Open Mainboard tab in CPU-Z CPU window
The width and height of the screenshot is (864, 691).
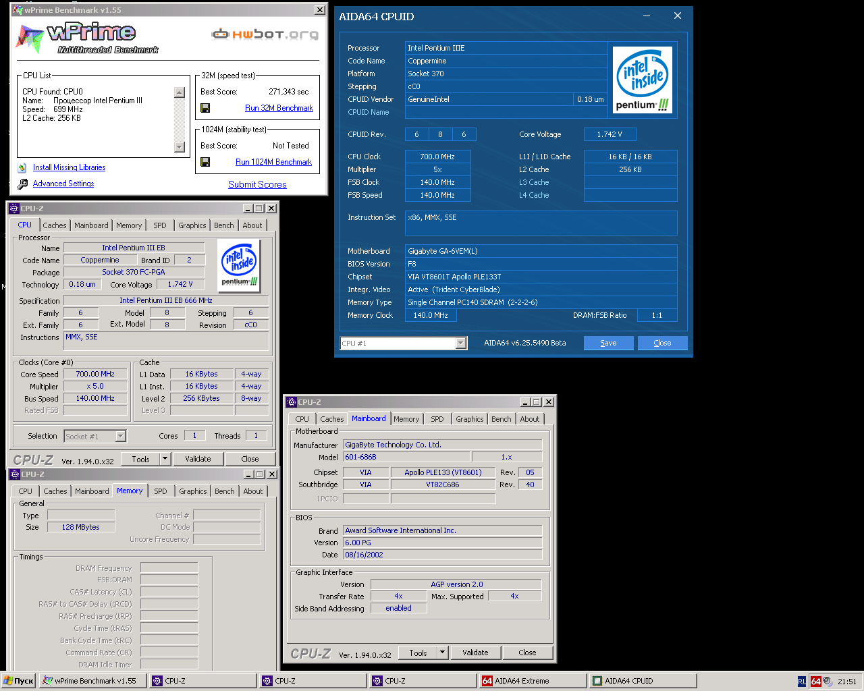[x=91, y=225]
